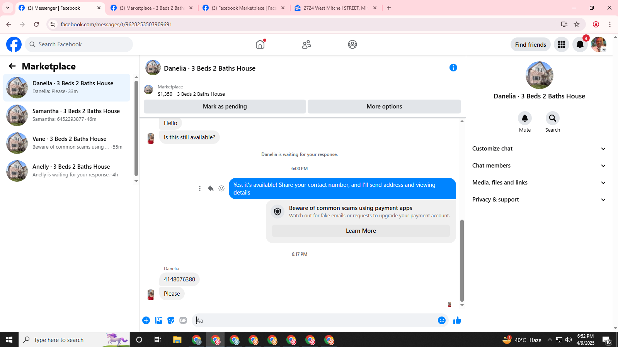Viewport: 618px width, 347px height.
Task: Select Danelia's chat in the list
Action: [x=67, y=87]
